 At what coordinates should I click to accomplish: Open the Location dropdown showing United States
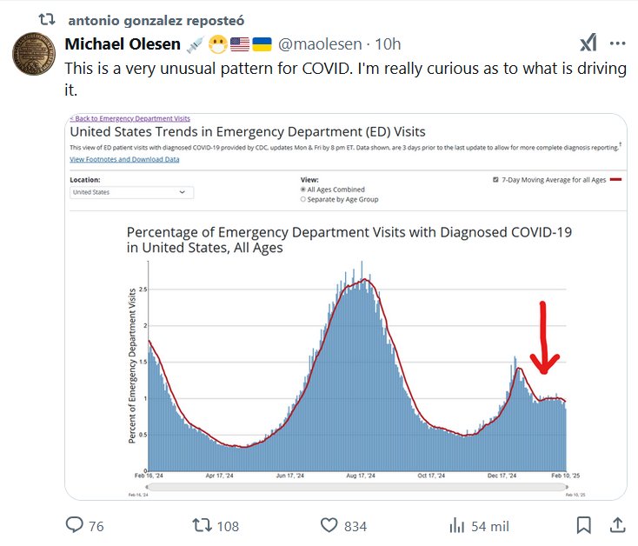tap(131, 192)
